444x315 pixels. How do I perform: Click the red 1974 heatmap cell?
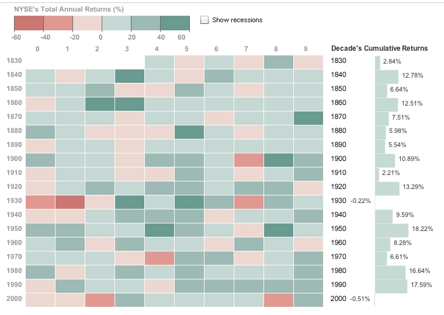click(x=159, y=258)
